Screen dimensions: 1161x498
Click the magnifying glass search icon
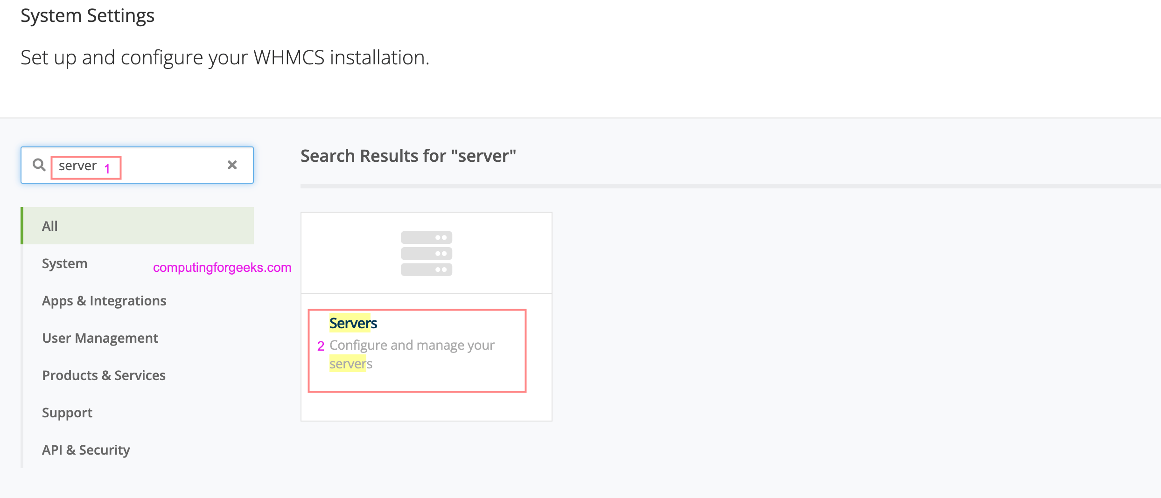coord(39,165)
